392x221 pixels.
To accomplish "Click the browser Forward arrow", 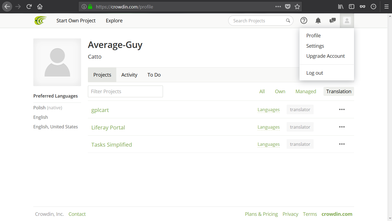I will click(18, 7).
